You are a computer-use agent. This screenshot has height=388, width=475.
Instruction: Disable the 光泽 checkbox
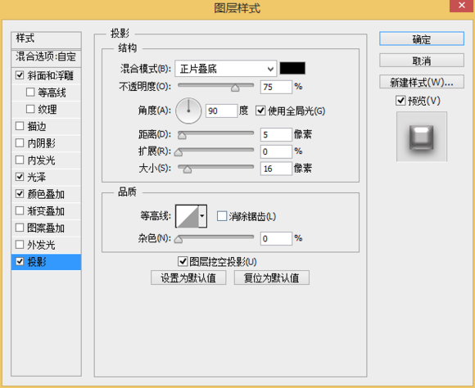(x=20, y=177)
